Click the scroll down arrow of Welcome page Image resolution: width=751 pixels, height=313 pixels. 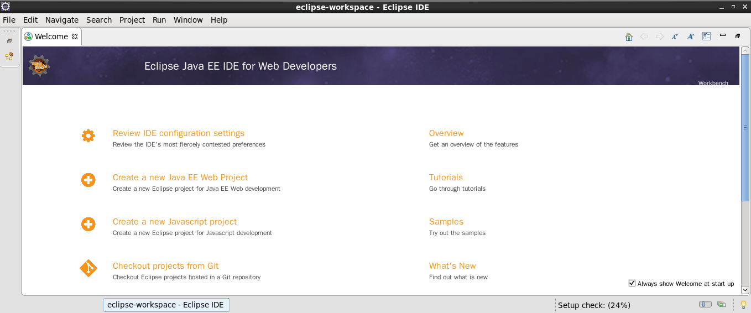745,290
